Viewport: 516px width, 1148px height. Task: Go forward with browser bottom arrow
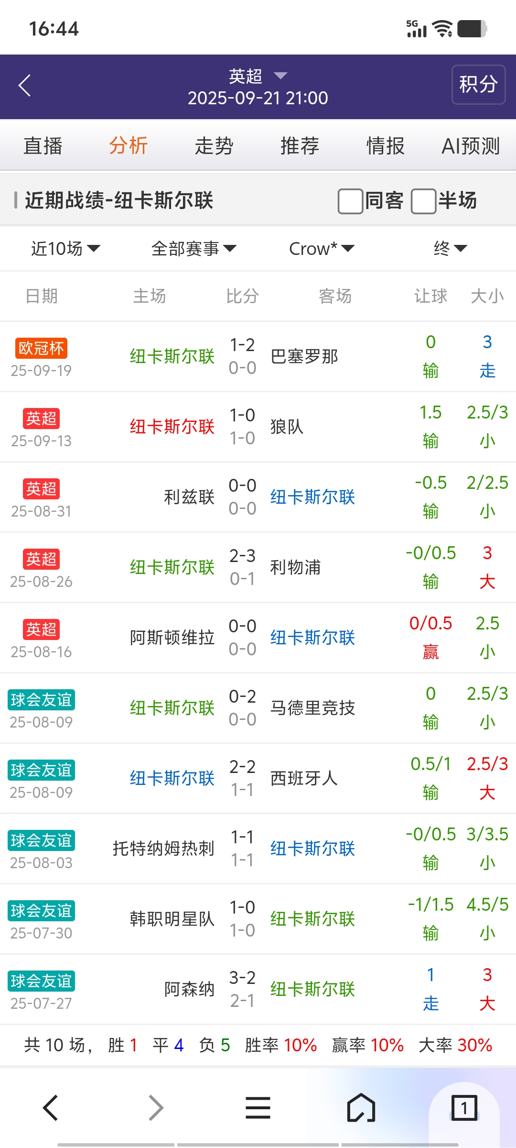[x=156, y=1107]
